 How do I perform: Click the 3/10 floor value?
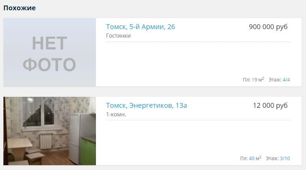coord(285,158)
